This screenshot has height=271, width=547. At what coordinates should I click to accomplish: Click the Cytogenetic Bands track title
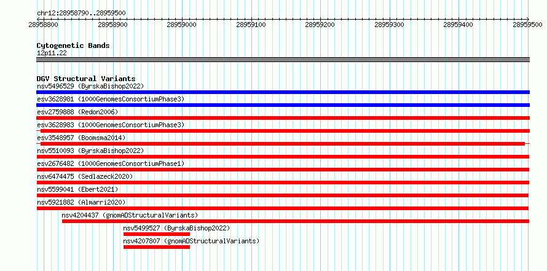click(x=73, y=45)
